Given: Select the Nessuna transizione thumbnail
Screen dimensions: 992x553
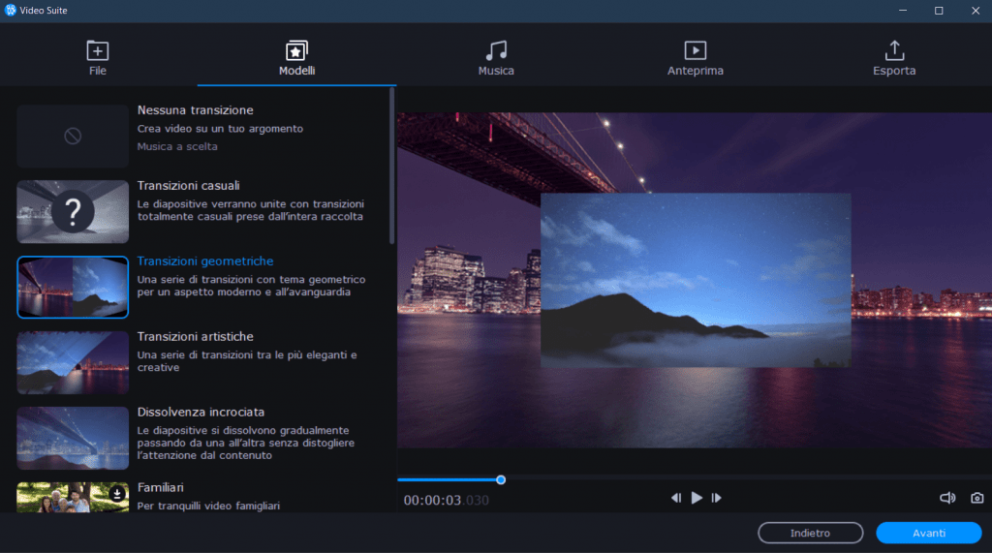Looking at the screenshot, I should coord(73,136).
